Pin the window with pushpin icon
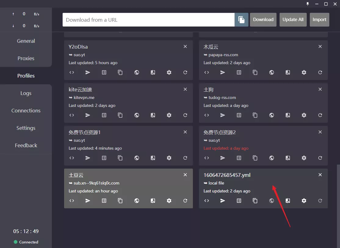The height and width of the screenshot is (248, 340). (307, 4)
